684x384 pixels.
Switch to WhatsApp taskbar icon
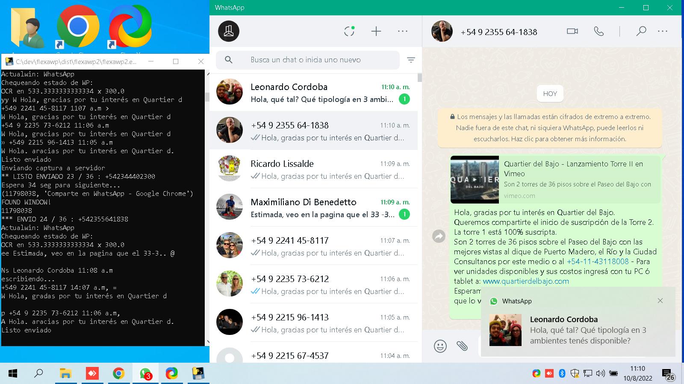point(145,374)
